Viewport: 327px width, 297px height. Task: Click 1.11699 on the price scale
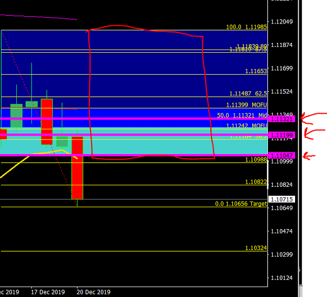pos(282,68)
